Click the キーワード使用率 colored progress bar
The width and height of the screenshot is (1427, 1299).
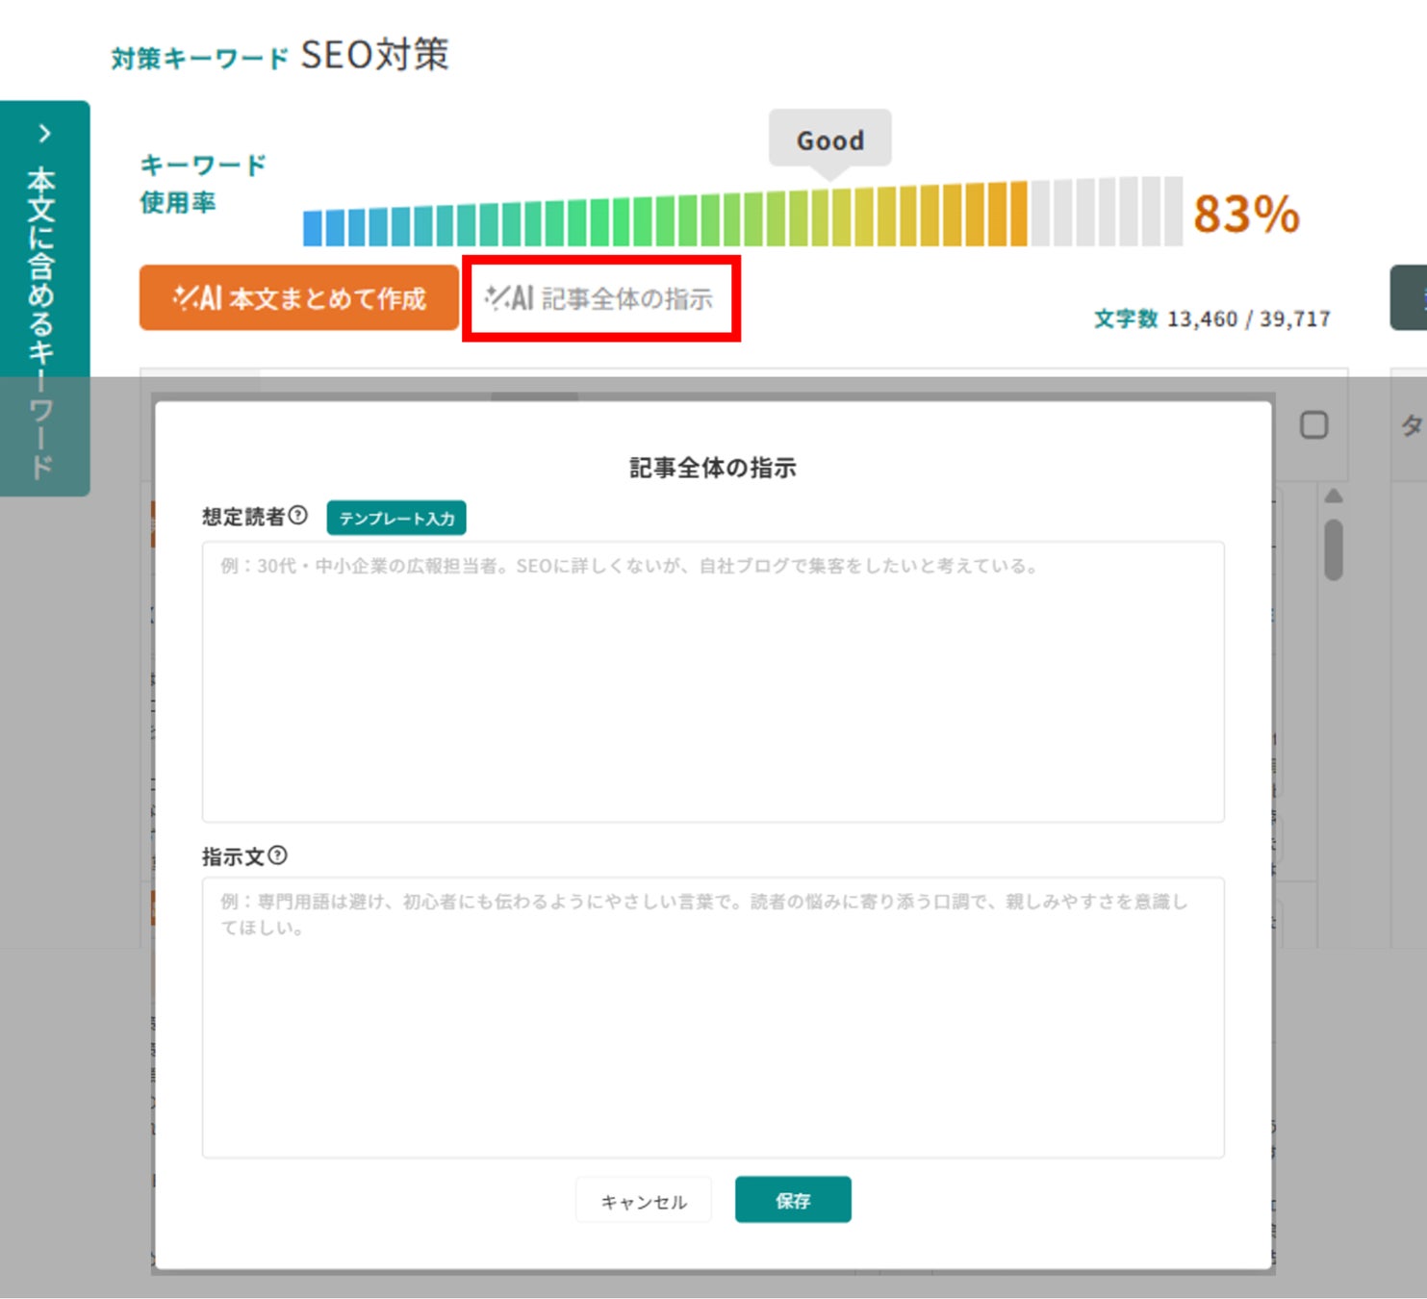coord(741,214)
